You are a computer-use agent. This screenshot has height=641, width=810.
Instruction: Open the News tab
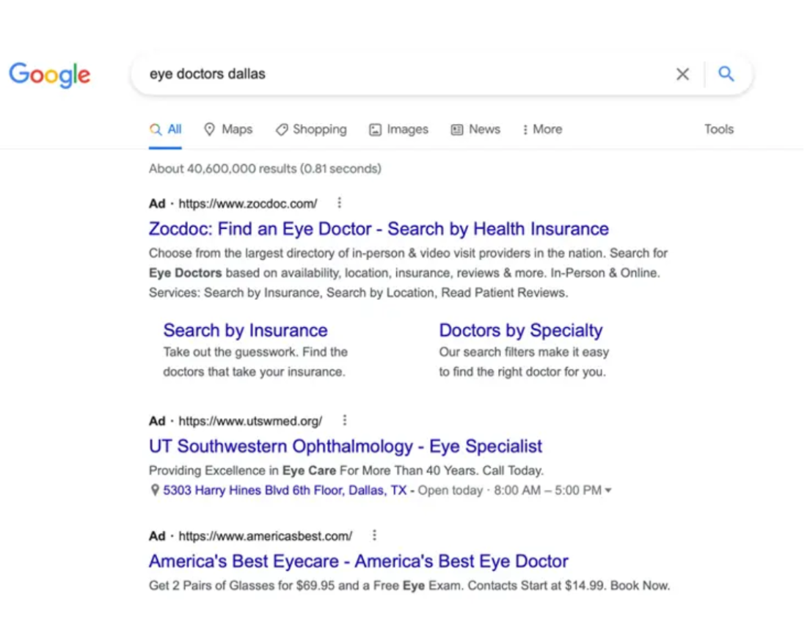click(x=475, y=130)
